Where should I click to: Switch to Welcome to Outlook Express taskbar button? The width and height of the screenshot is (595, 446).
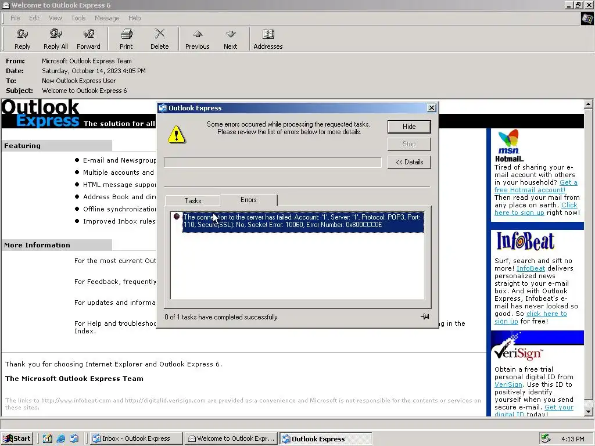pos(231,439)
